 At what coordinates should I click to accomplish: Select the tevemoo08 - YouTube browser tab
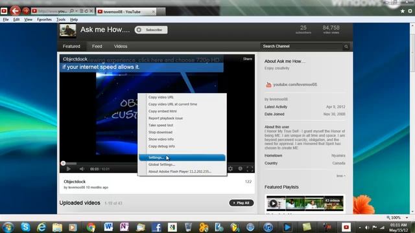coord(126,12)
